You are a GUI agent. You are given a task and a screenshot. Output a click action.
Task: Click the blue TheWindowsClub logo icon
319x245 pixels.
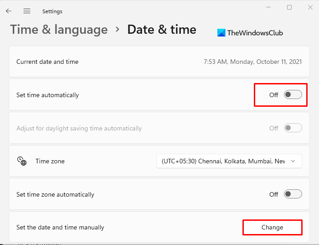[221, 33]
